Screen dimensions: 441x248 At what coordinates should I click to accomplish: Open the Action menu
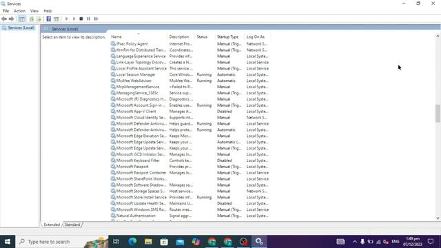point(20,11)
